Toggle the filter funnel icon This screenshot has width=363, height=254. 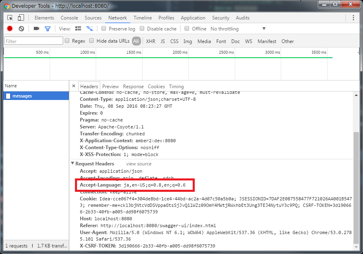pyautogui.click(x=48, y=29)
